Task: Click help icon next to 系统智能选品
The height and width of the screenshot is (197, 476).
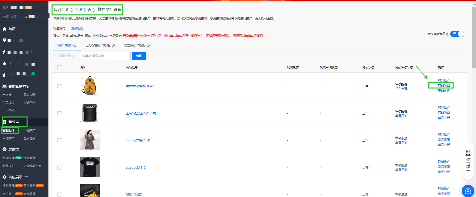Action: coord(448,34)
